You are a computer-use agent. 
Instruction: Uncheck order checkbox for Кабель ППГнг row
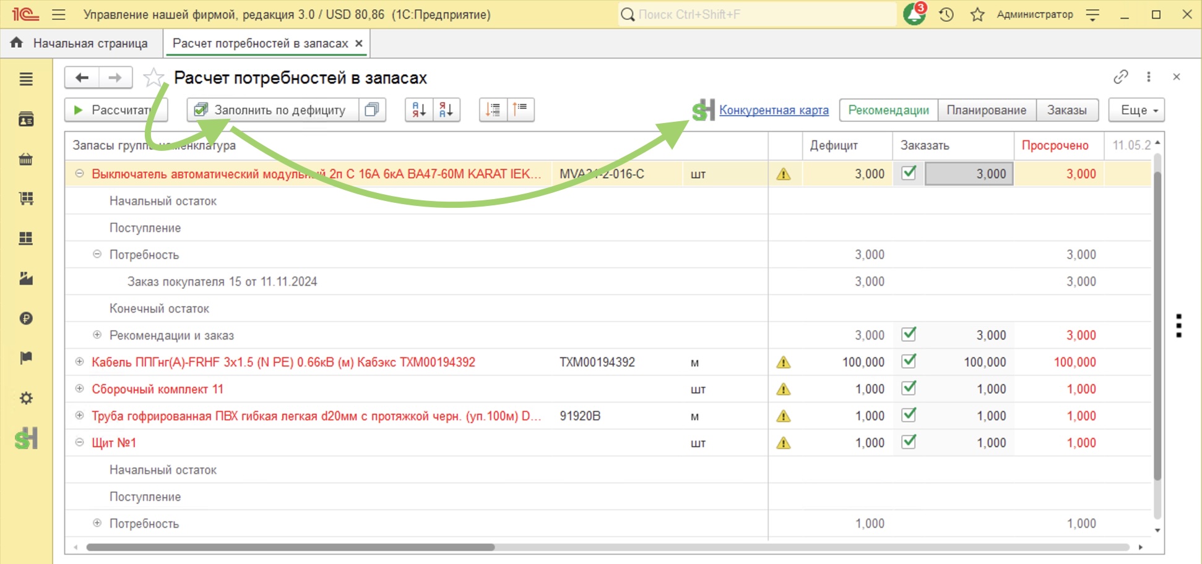pyautogui.click(x=909, y=361)
